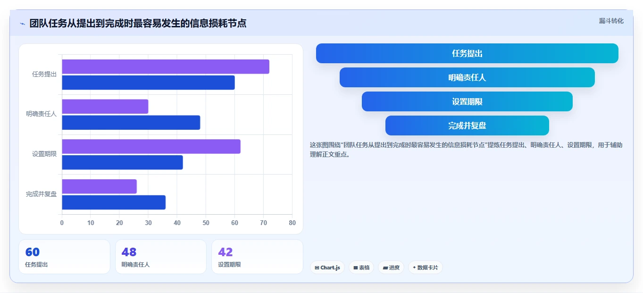Click the purple bar for 任务提出
The width and height of the screenshot is (643, 293).
(x=166, y=67)
